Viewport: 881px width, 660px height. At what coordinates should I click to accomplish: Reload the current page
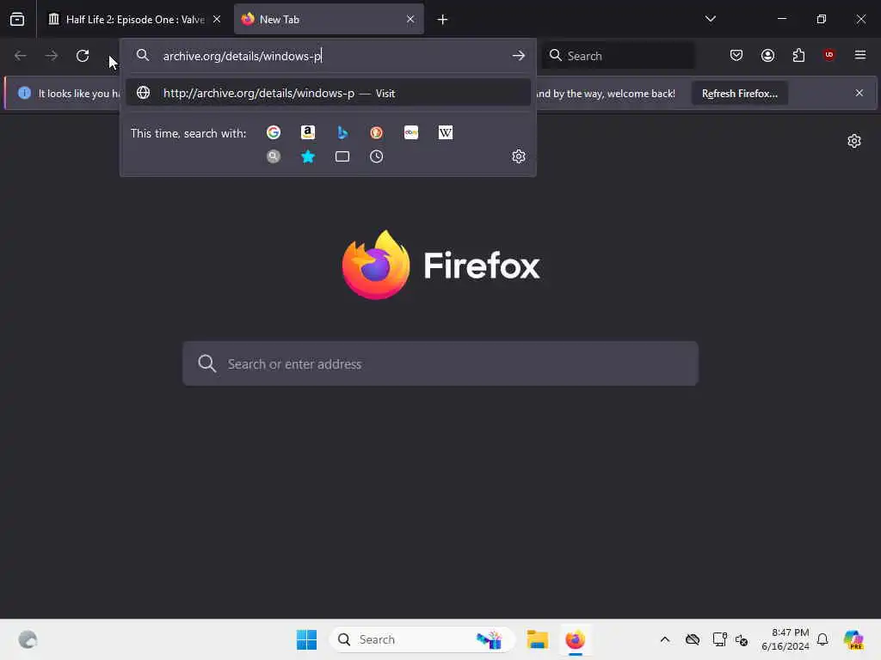[x=83, y=56]
